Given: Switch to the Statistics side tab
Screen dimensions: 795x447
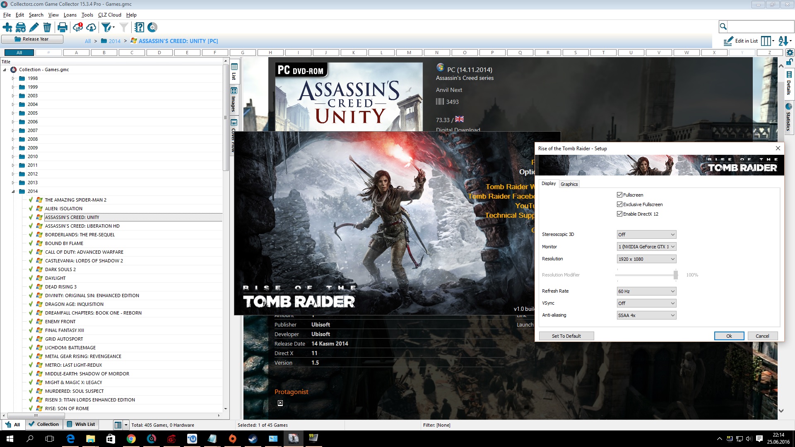Looking at the screenshot, I should pyautogui.click(x=788, y=117).
